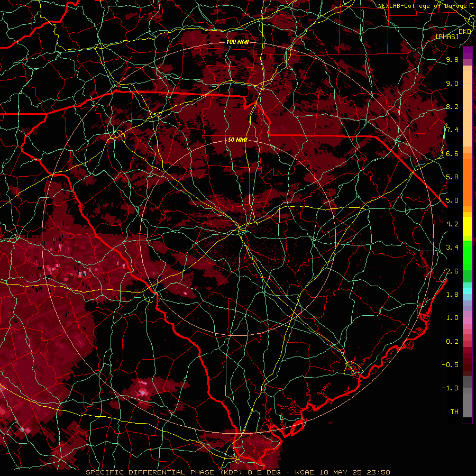Click the 0.2 value on color scale
The width and height of the screenshot is (476, 476).
[x=452, y=342]
